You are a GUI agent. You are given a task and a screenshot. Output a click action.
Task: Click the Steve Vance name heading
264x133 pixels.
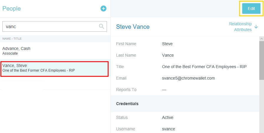133,27
